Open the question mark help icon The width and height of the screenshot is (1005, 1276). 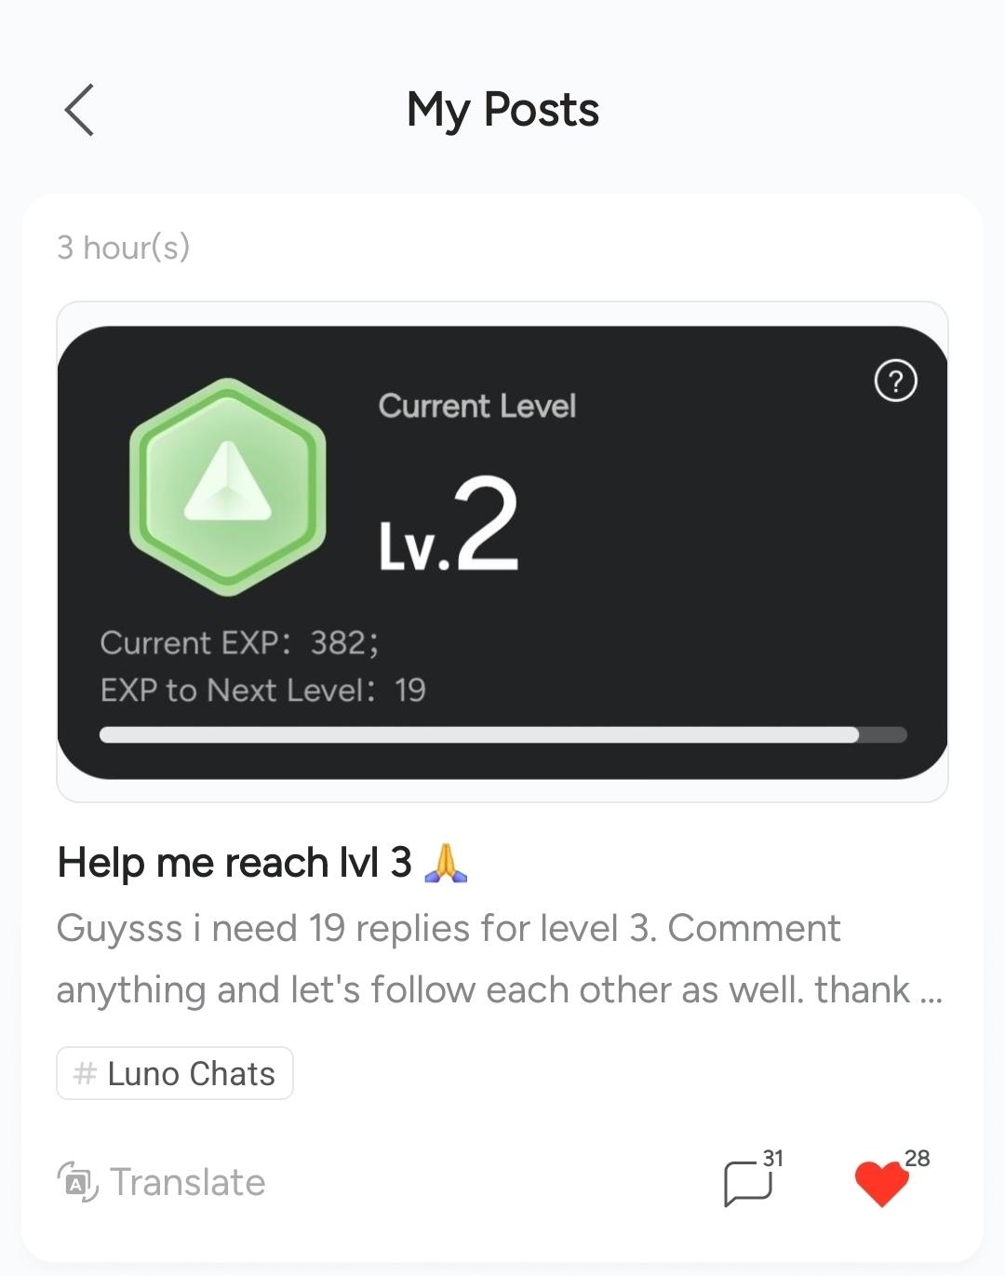(x=896, y=381)
